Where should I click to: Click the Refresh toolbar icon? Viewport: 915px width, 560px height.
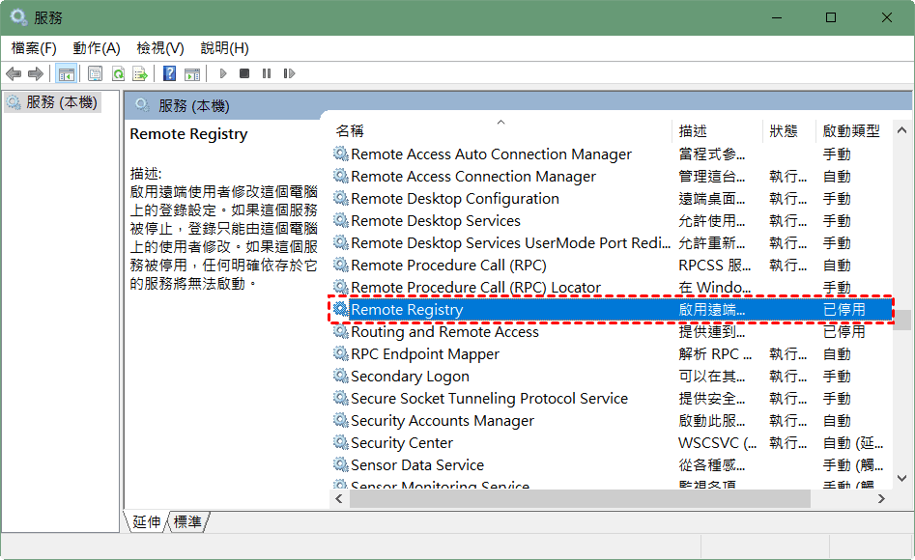click(x=118, y=73)
